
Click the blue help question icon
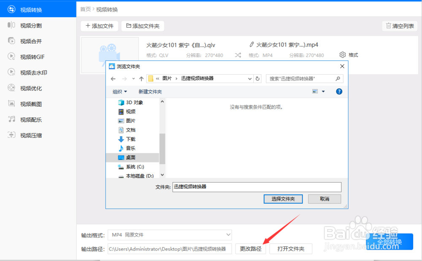point(339,91)
